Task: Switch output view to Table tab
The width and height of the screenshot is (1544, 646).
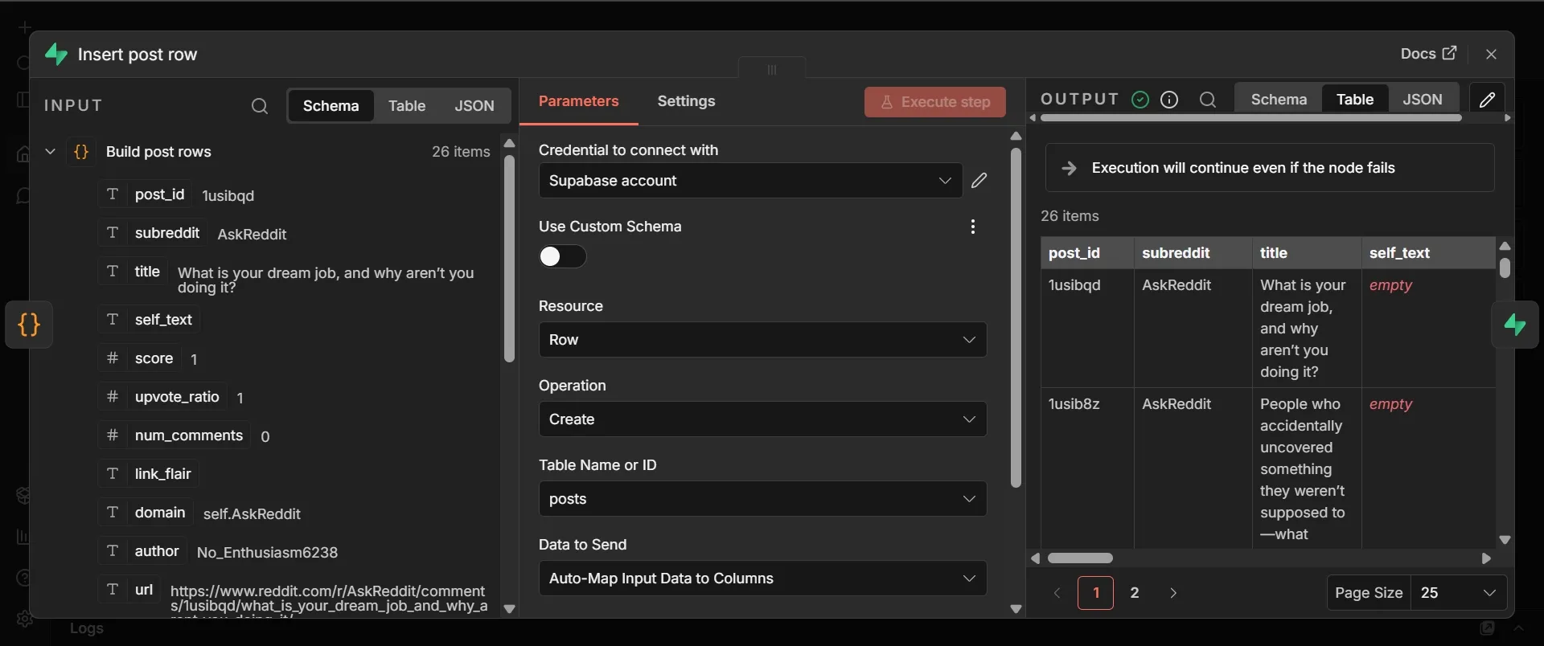Action: coord(1355,100)
